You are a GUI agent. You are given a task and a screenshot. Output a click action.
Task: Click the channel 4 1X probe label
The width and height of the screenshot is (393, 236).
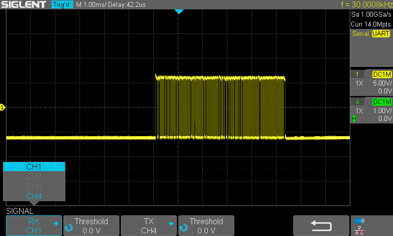359,111
